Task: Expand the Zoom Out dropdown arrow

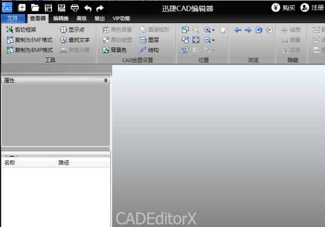Action: (x=213, y=40)
